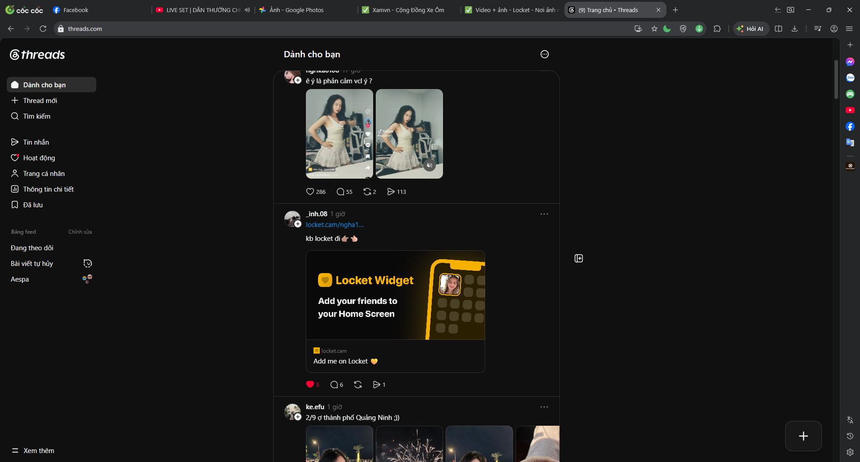This screenshot has width=860, height=462.
Task: Unmute the video in the second thumbnail
Action: pos(430,165)
